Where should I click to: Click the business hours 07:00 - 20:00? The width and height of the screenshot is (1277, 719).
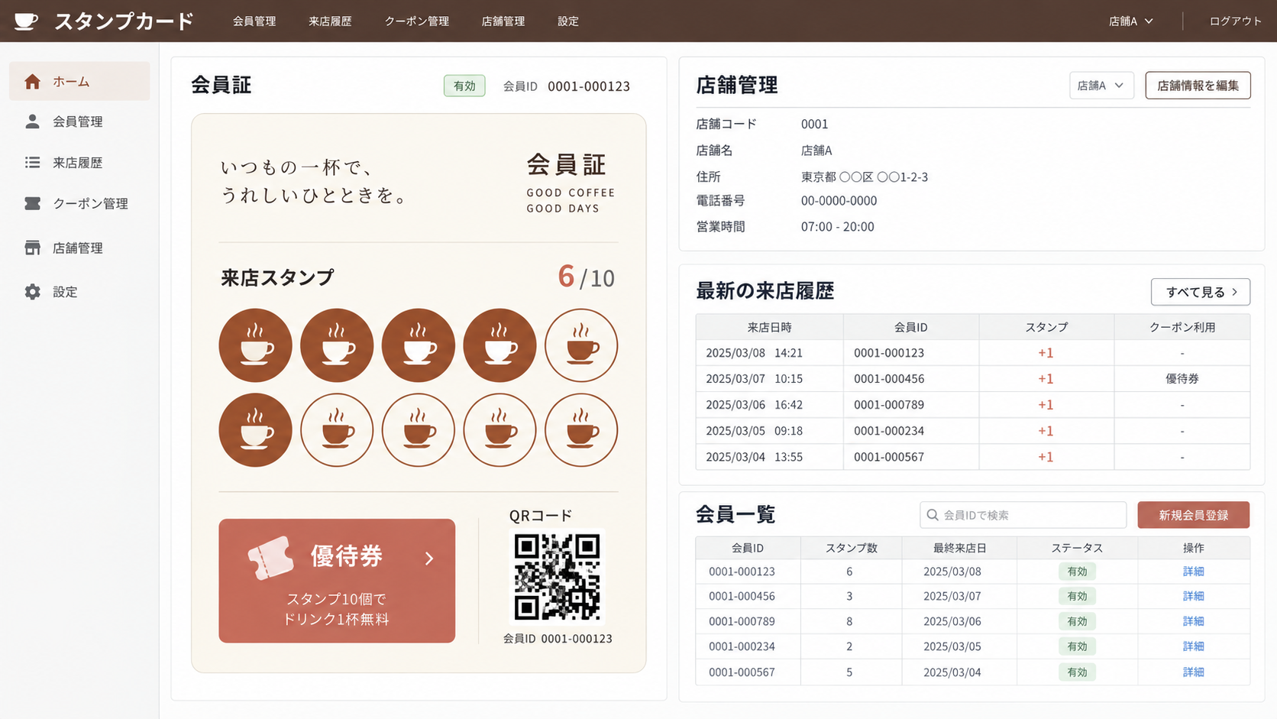(x=837, y=227)
